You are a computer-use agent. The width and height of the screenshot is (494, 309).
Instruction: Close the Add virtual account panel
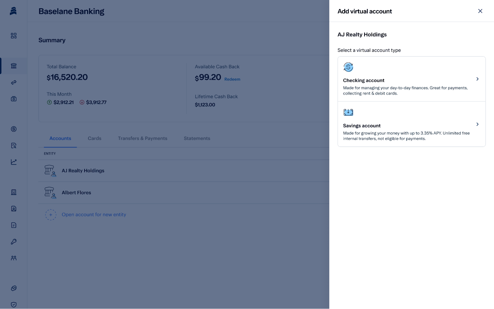tap(480, 11)
